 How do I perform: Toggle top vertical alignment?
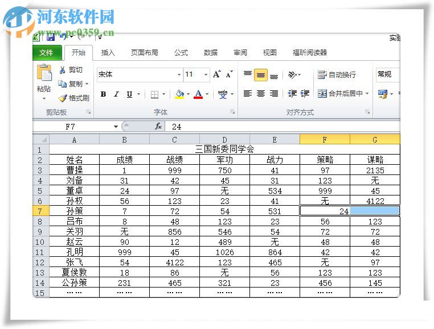click(247, 74)
